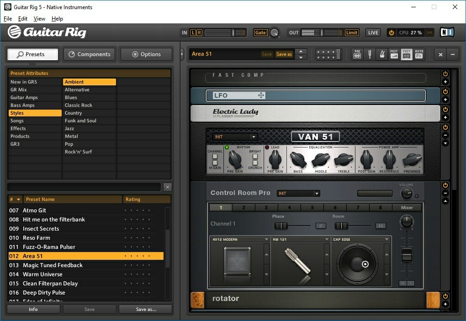Click Save as in the rack toolbar
The height and width of the screenshot is (321, 466).
click(x=284, y=54)
